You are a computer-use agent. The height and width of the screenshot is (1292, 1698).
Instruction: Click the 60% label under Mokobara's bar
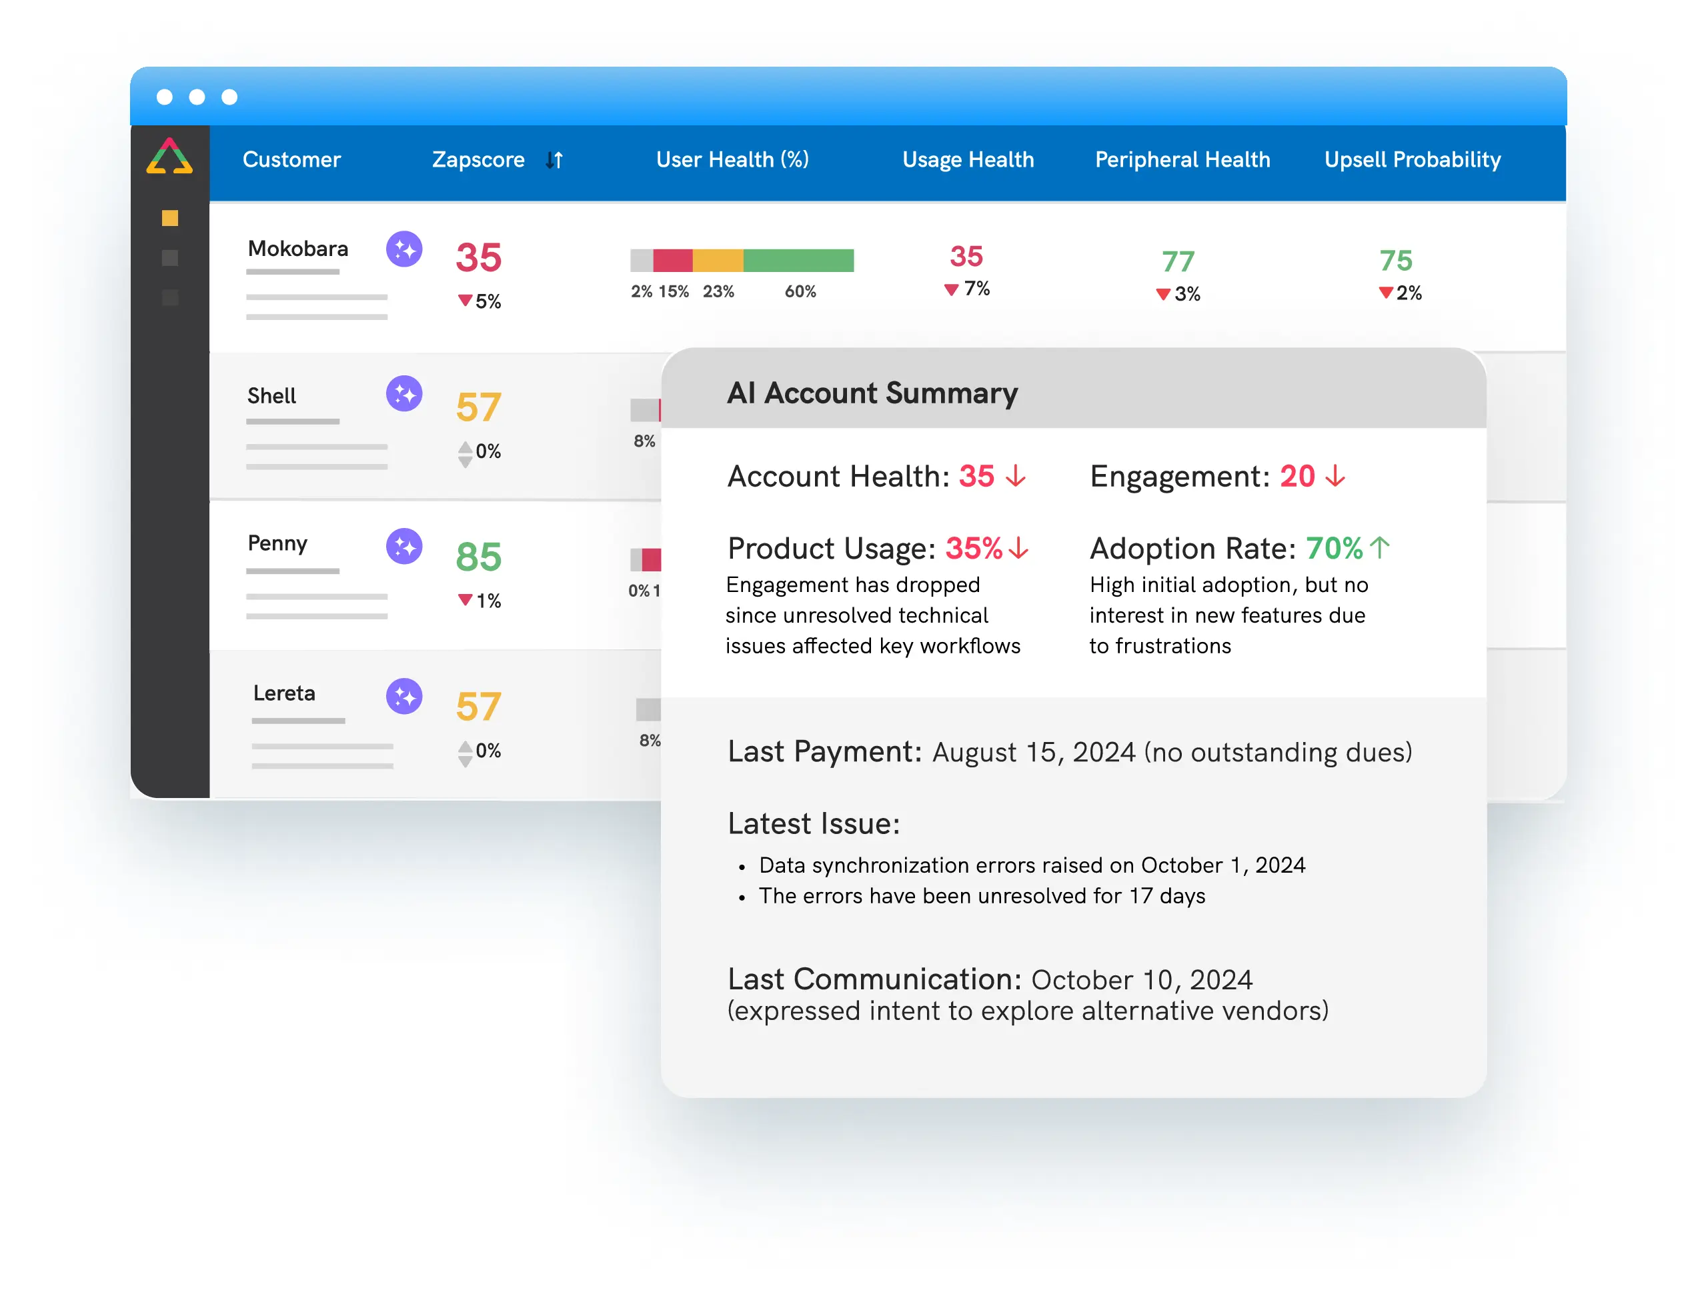pyautogui.click(x=800, y=291)
